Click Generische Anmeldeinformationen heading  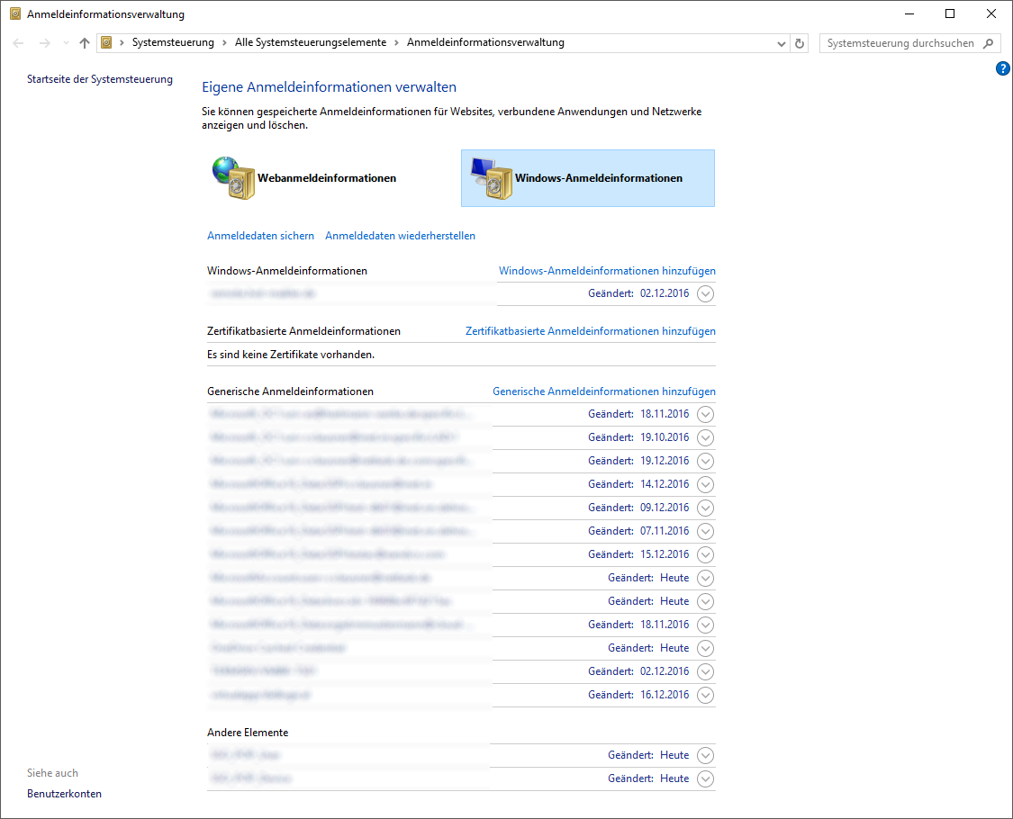(290, 391)
